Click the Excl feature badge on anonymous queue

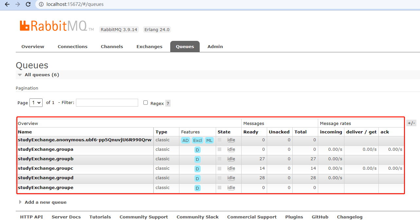pyautogui.click(x=197, y=141)
